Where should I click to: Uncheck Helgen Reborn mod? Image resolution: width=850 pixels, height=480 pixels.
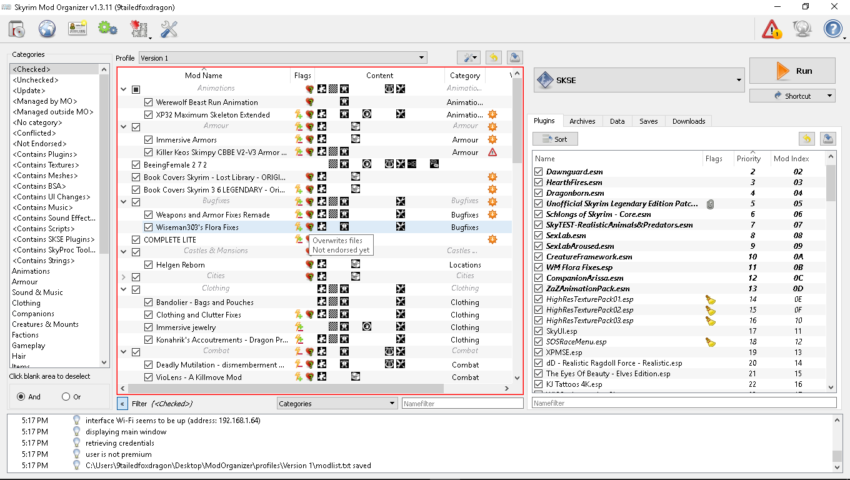click(148, 264)
